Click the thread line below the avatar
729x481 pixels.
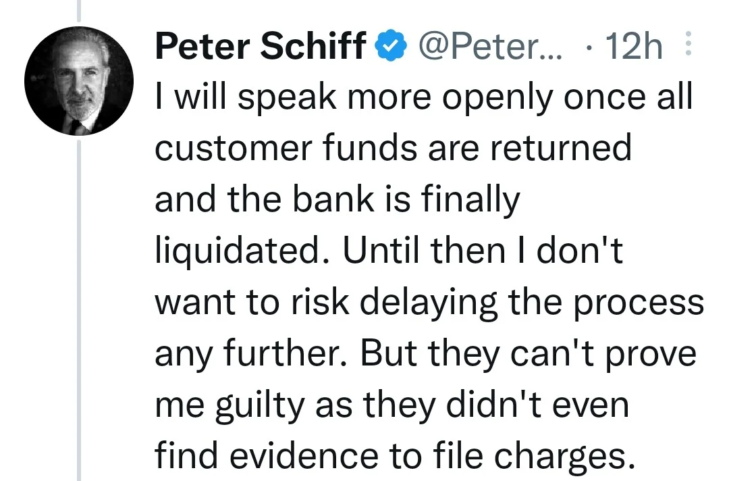(79, 311)
